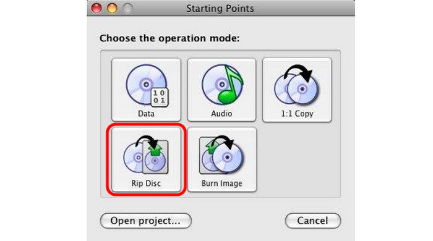Click the front disc on Burn Image icon
Image resolution: width=433 pixels, height=241 pixels.
227,158
